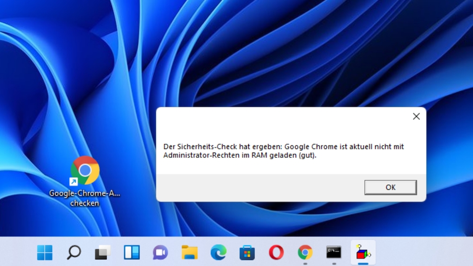Open the Widgets panel
Viewport: 473px width, 266px height.
[x=132, y=253]
